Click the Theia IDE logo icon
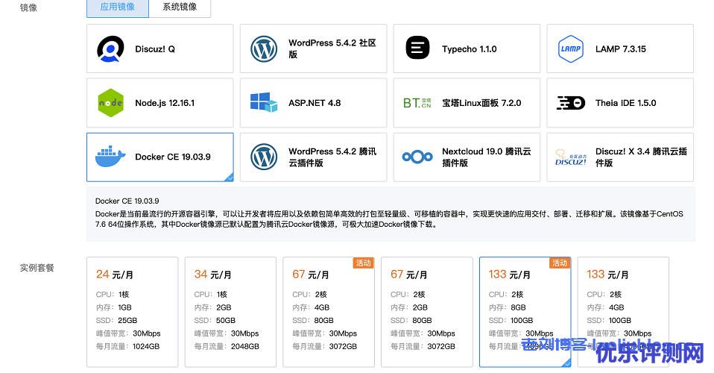714x373 pixels. tap(571, 103)
